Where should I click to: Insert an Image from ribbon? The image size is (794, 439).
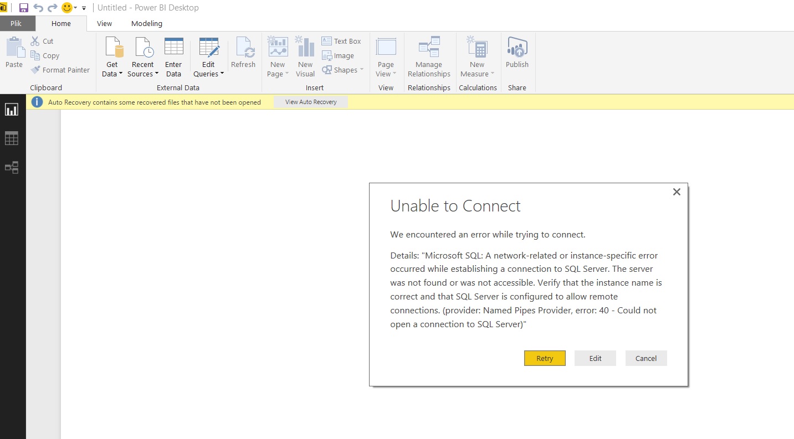click(x=338, y=55)
